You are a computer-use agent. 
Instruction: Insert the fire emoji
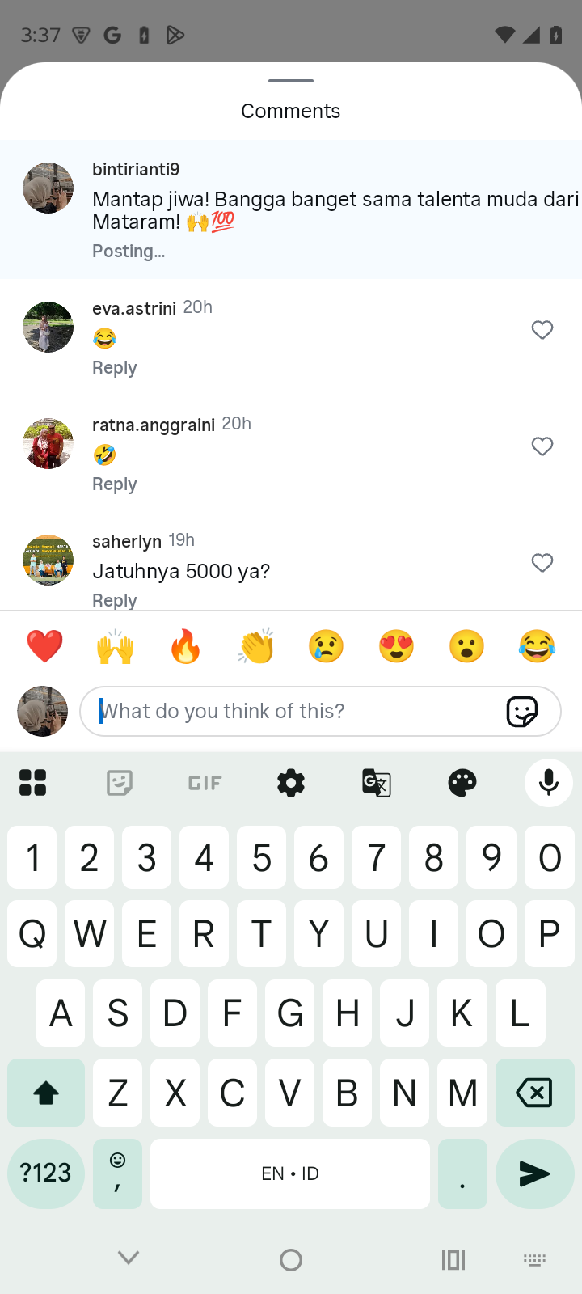[186, 647]
